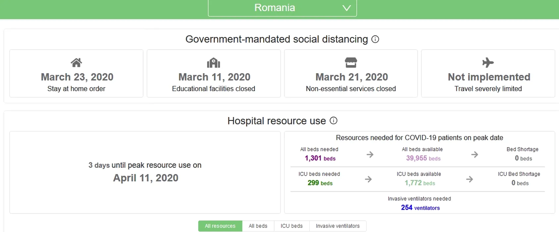Viewport: 559px width, 232px height.
Task: Click the school building icon
Action: tap(214, 63)
